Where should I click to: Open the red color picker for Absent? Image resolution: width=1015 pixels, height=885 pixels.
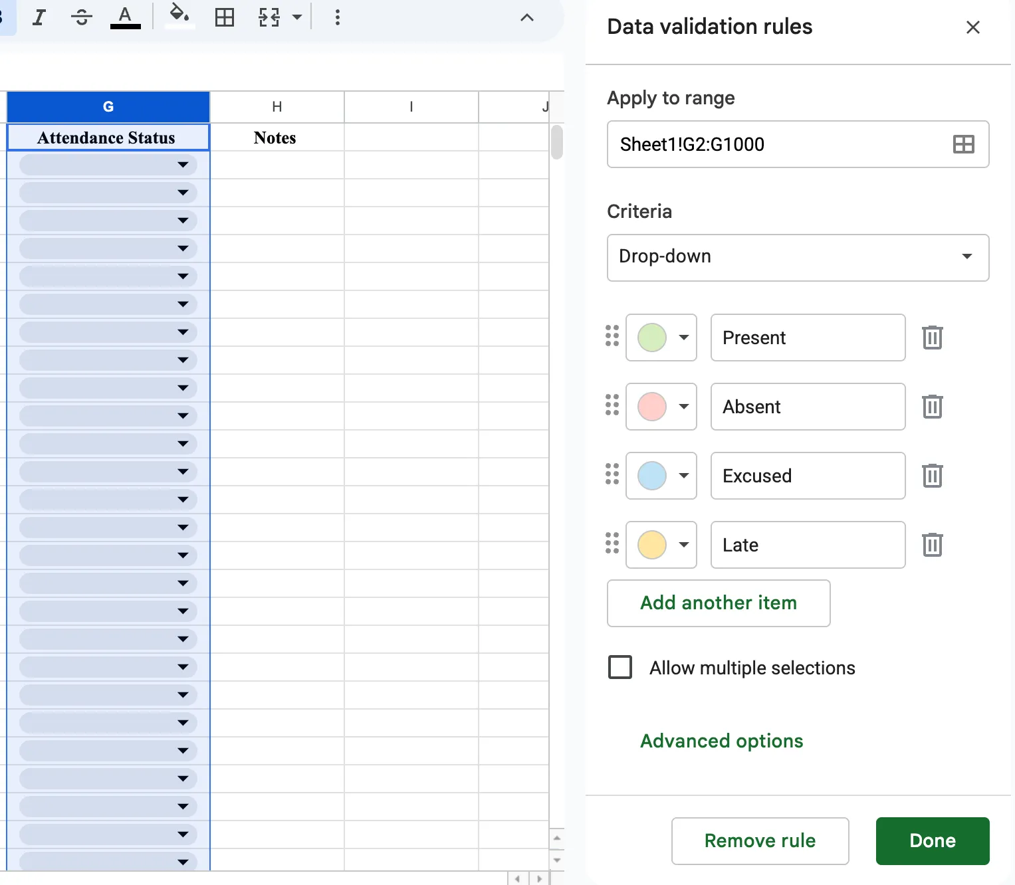tap(661, 407)
